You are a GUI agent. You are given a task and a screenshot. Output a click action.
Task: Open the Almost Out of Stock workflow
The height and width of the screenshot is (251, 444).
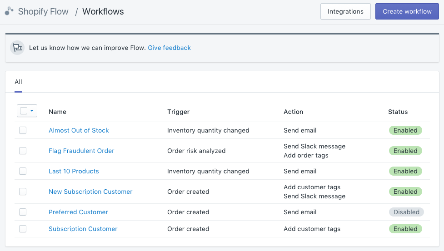[x=79, y=130]
